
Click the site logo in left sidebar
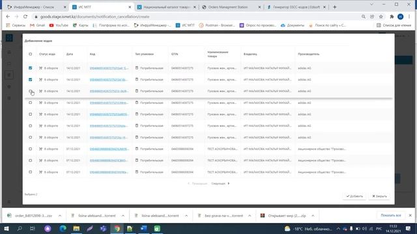(9, 38)
